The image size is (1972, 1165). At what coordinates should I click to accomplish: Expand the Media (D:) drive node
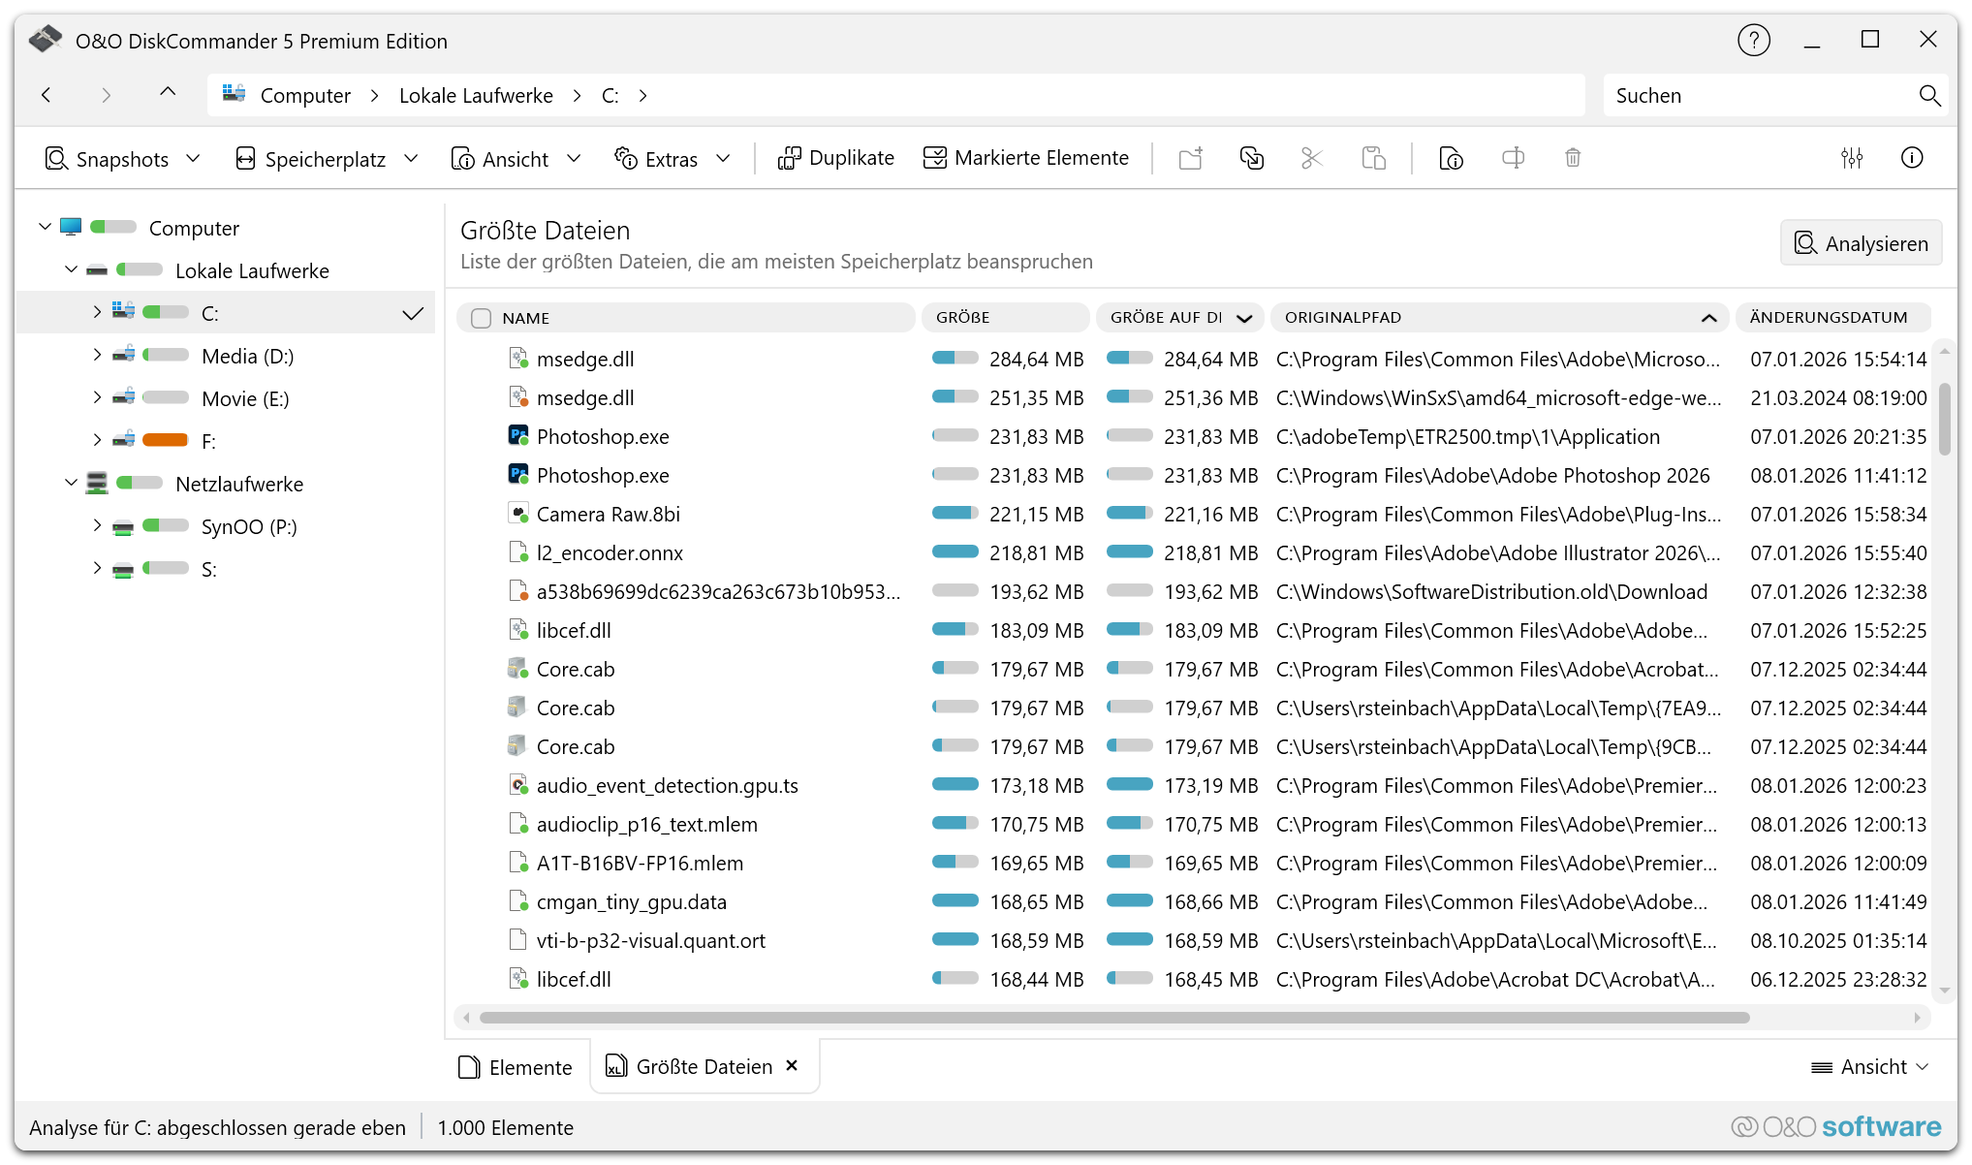[x=97, y=355]
